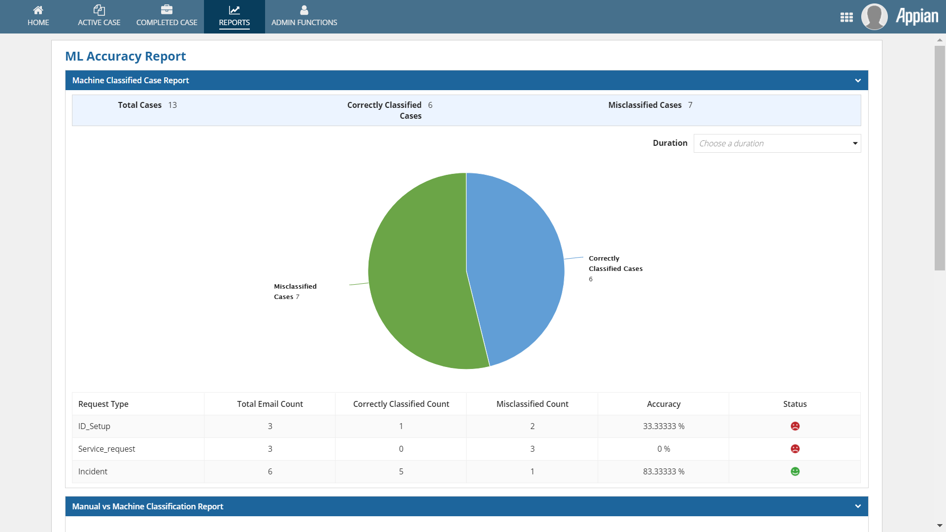Image resolution: width=946 pixels, height=532 pixels.
Task: Switch to the Completed Case tab label
Action: coord(167,23)
